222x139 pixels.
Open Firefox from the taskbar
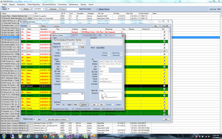(x=45, y=136)
